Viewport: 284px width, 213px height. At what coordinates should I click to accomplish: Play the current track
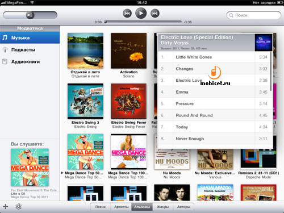pos(141,13)
